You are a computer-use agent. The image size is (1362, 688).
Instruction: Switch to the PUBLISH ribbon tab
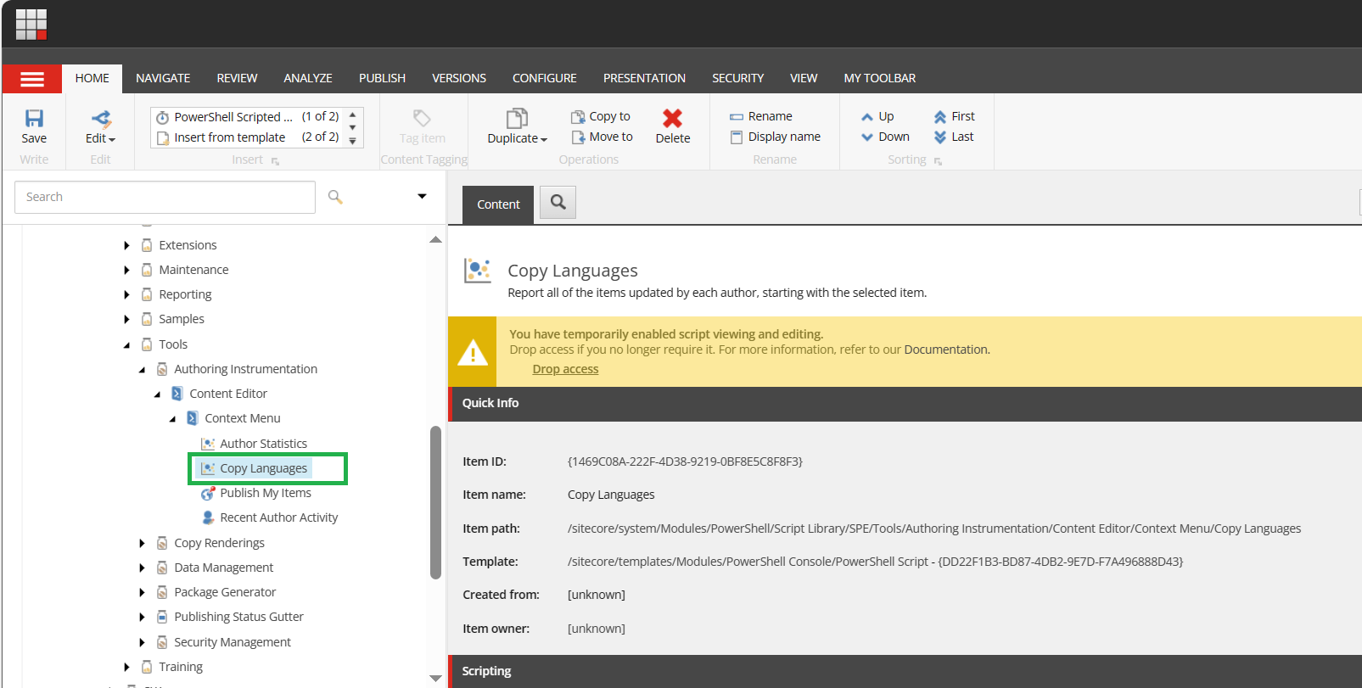pyautogui.click(x=382, y=78)
